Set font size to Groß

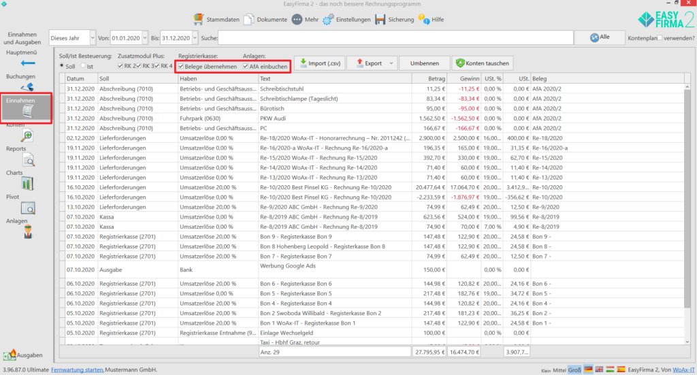(x=574, y=370)
